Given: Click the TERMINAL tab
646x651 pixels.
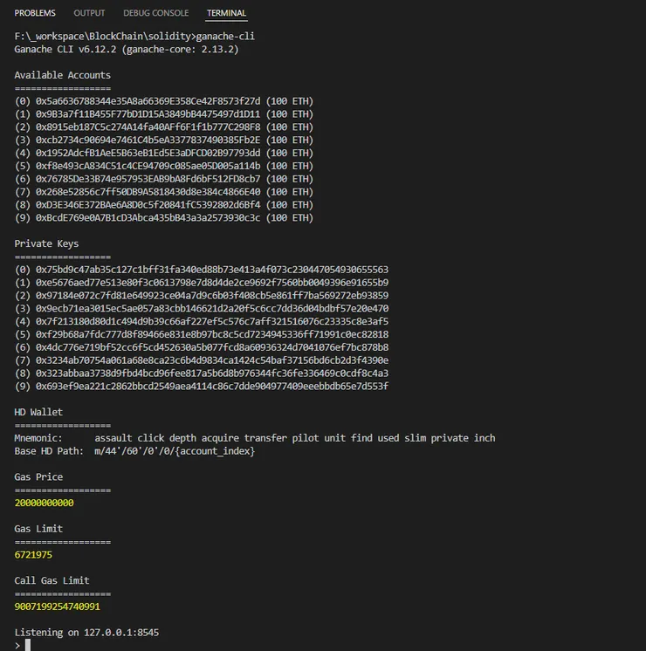Looking at the screenshot, I should (226, 13).
